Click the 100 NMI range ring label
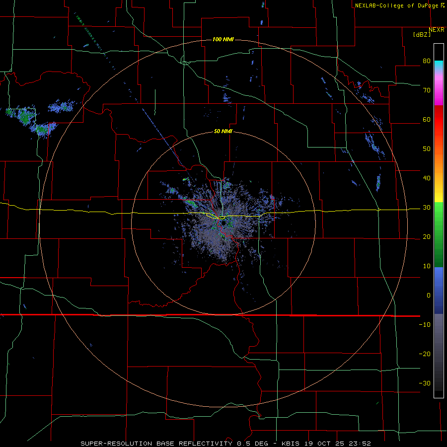The image size is (447, 447). point(223,39)
